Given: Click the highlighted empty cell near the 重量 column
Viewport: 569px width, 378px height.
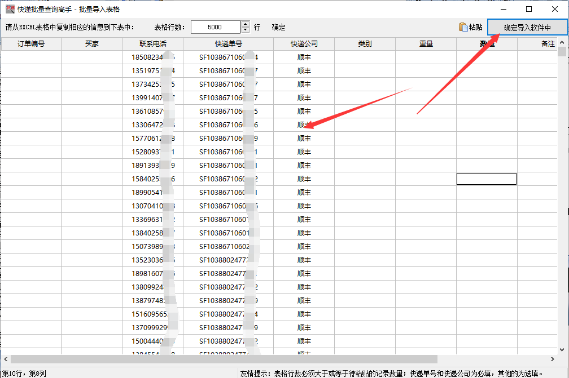Looking at the screenshot, I should coord(487,179).
